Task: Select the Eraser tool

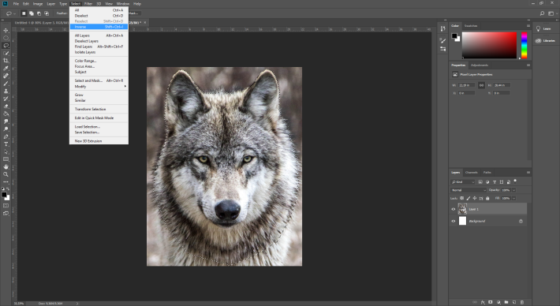Action: click(6, 106)
